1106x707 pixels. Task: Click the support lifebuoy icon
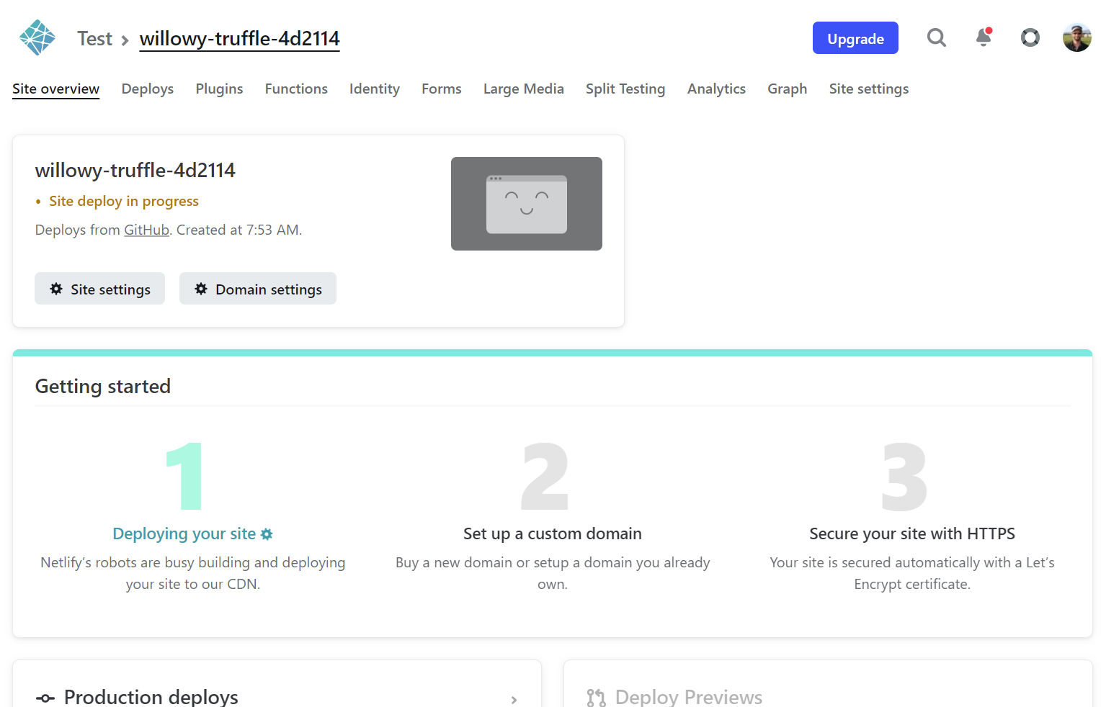click(1030, 37)
